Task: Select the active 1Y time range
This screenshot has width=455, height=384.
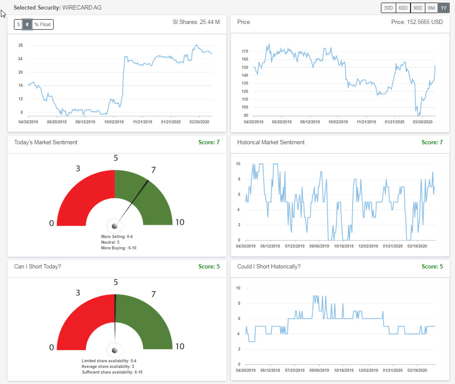Action: 443,7
